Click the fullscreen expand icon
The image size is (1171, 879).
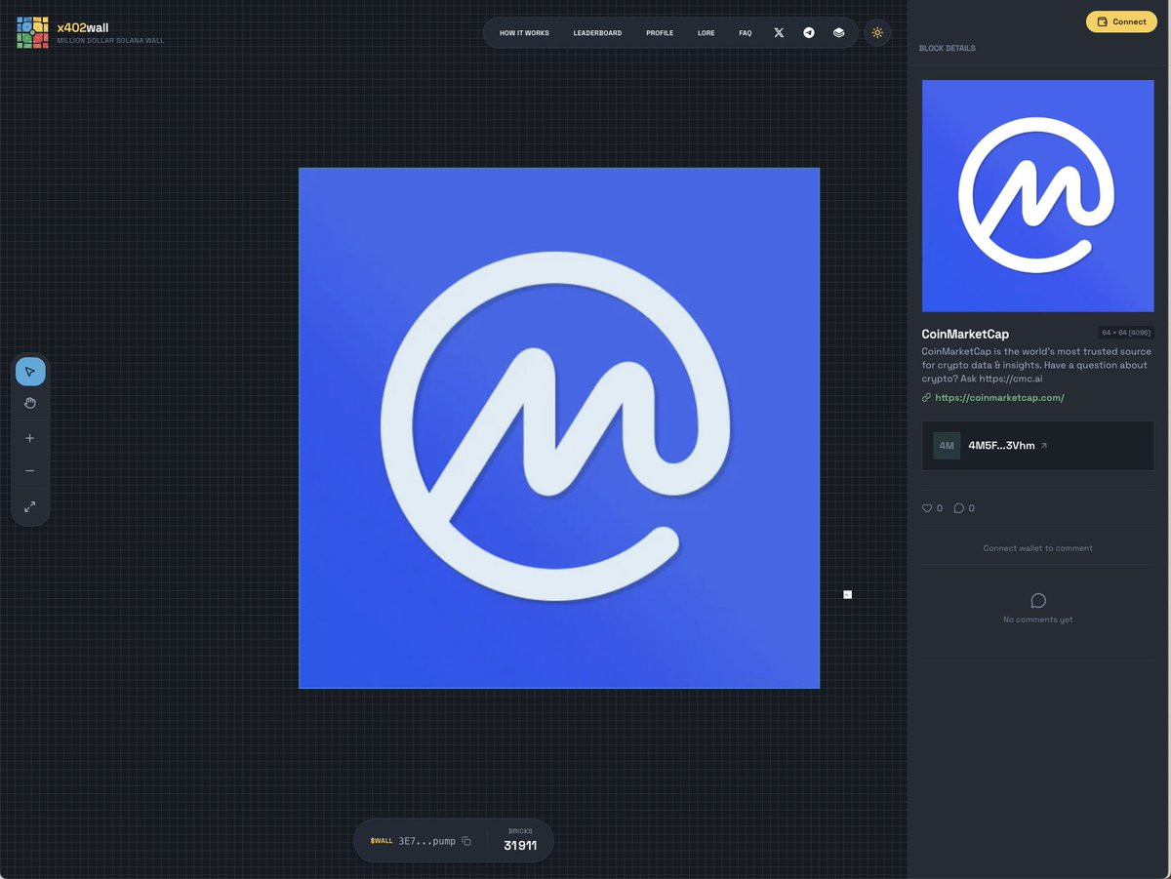30,506
